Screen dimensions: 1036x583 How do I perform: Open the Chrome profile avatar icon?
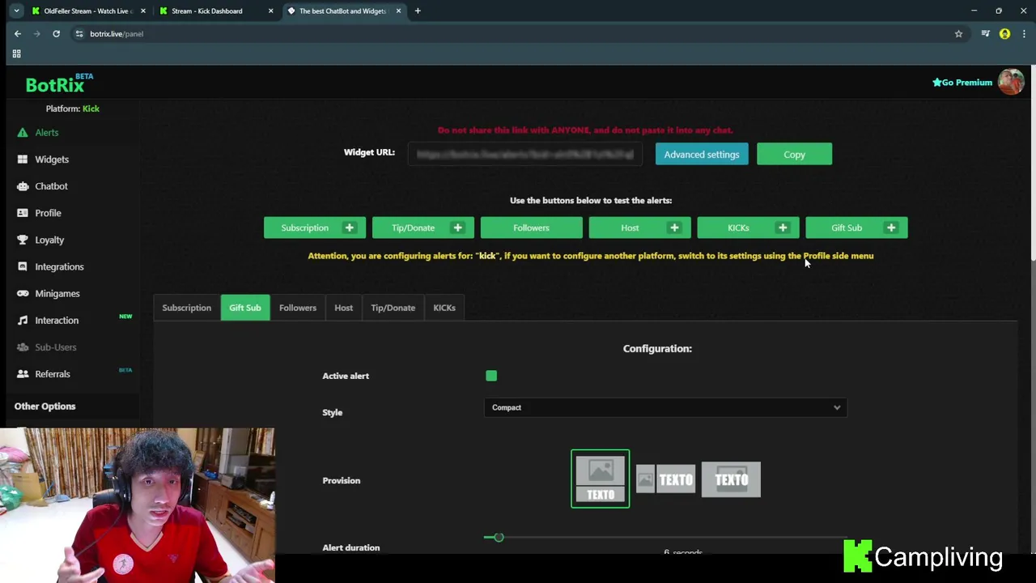point(1004,33)
